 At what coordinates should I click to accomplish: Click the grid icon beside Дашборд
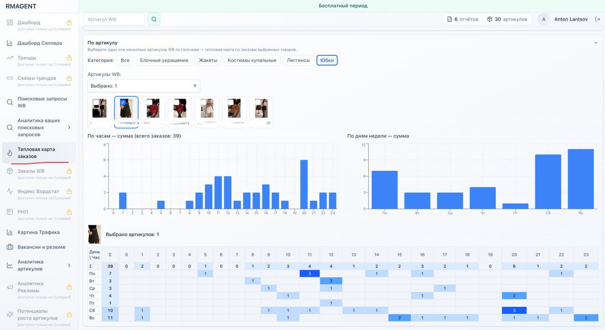point(9,23)
